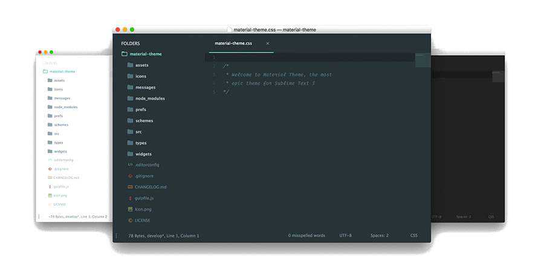Select the material-theme.css tab
Viewport: 544px width, 272px height.
235,44
